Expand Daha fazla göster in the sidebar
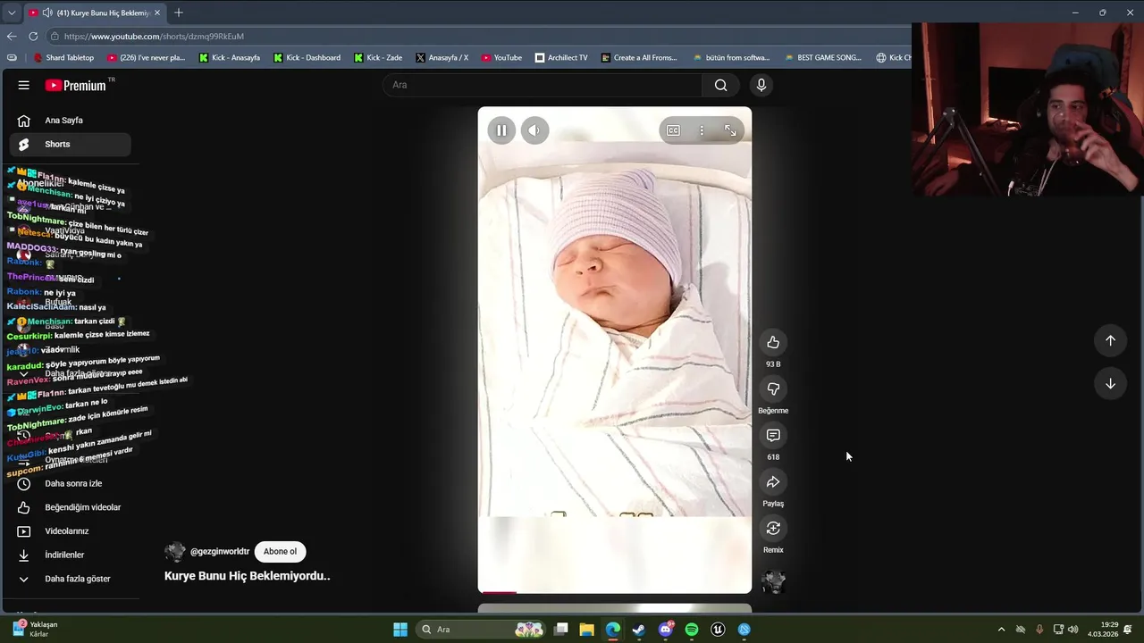 click(70, 579)
